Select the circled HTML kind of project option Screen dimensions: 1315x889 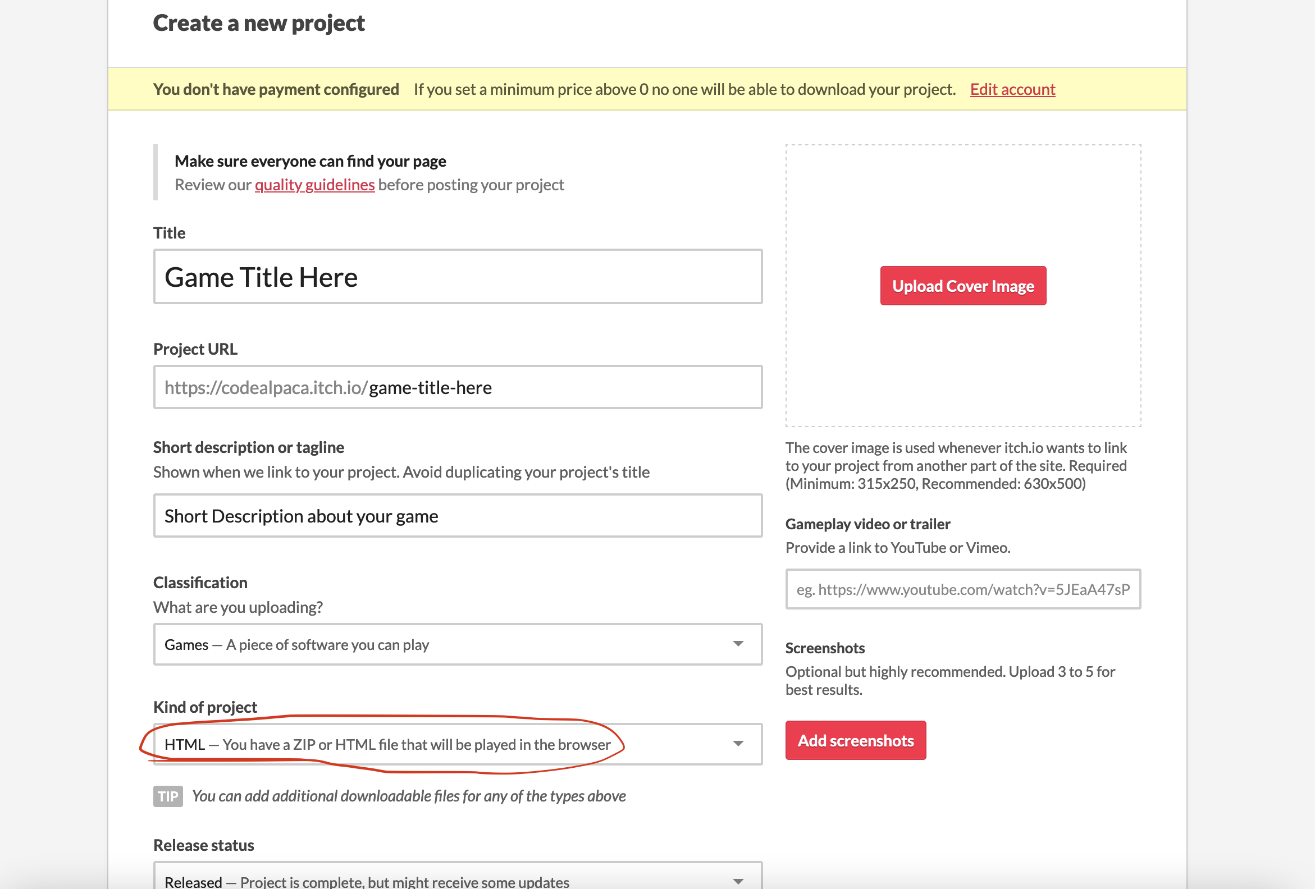click(386, 744)
